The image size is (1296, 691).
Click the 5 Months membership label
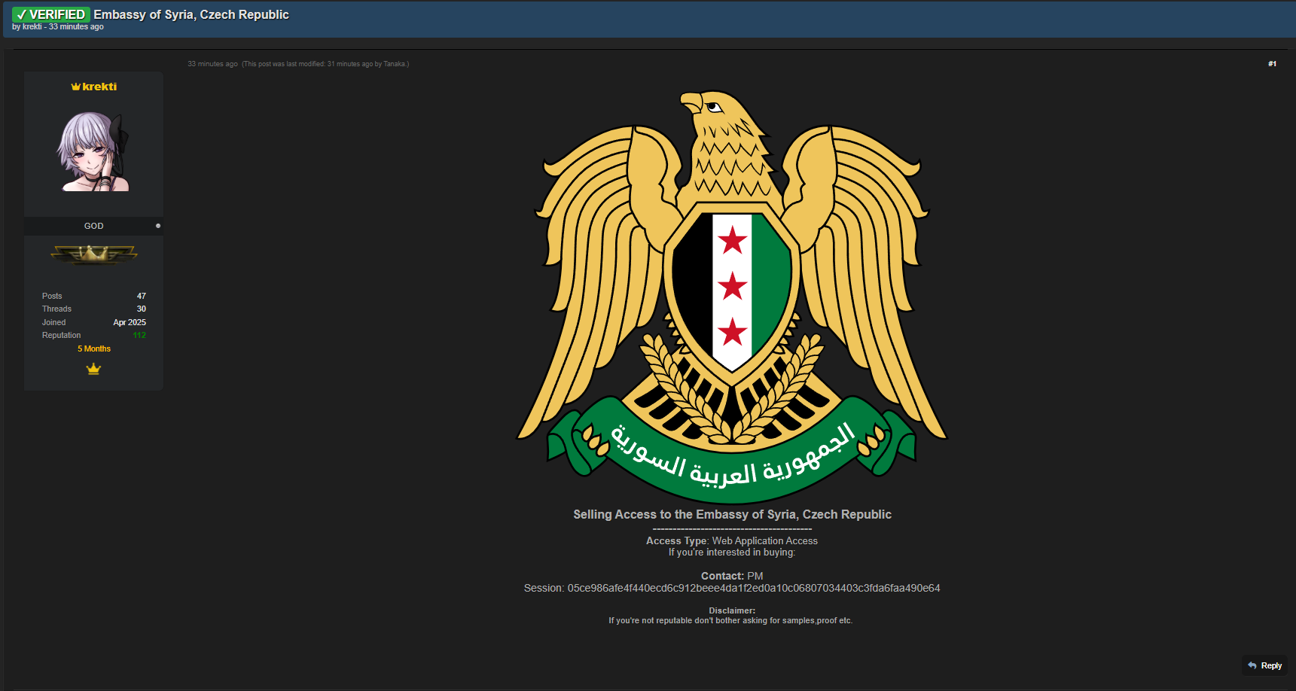(93, 349)
